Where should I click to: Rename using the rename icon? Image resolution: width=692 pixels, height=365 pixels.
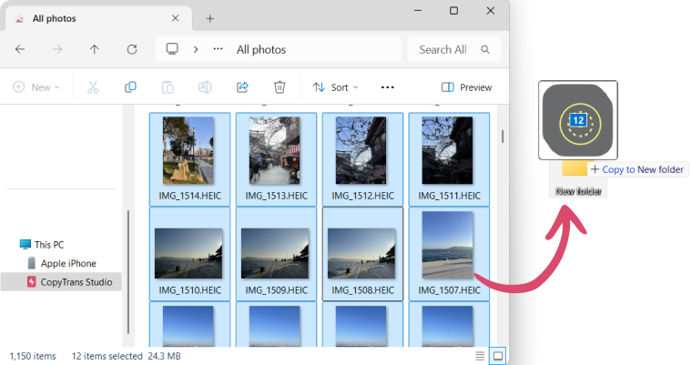point(205,87)
